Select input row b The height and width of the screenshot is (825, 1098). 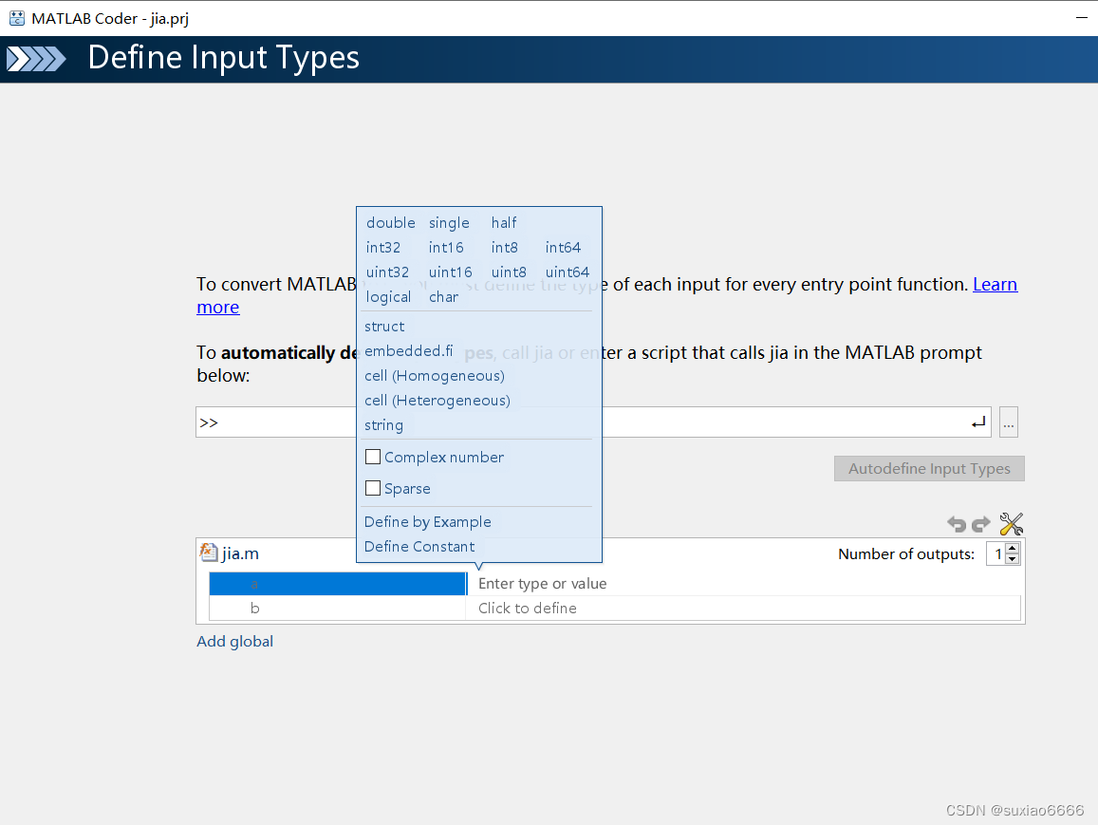tap(338, 608)
